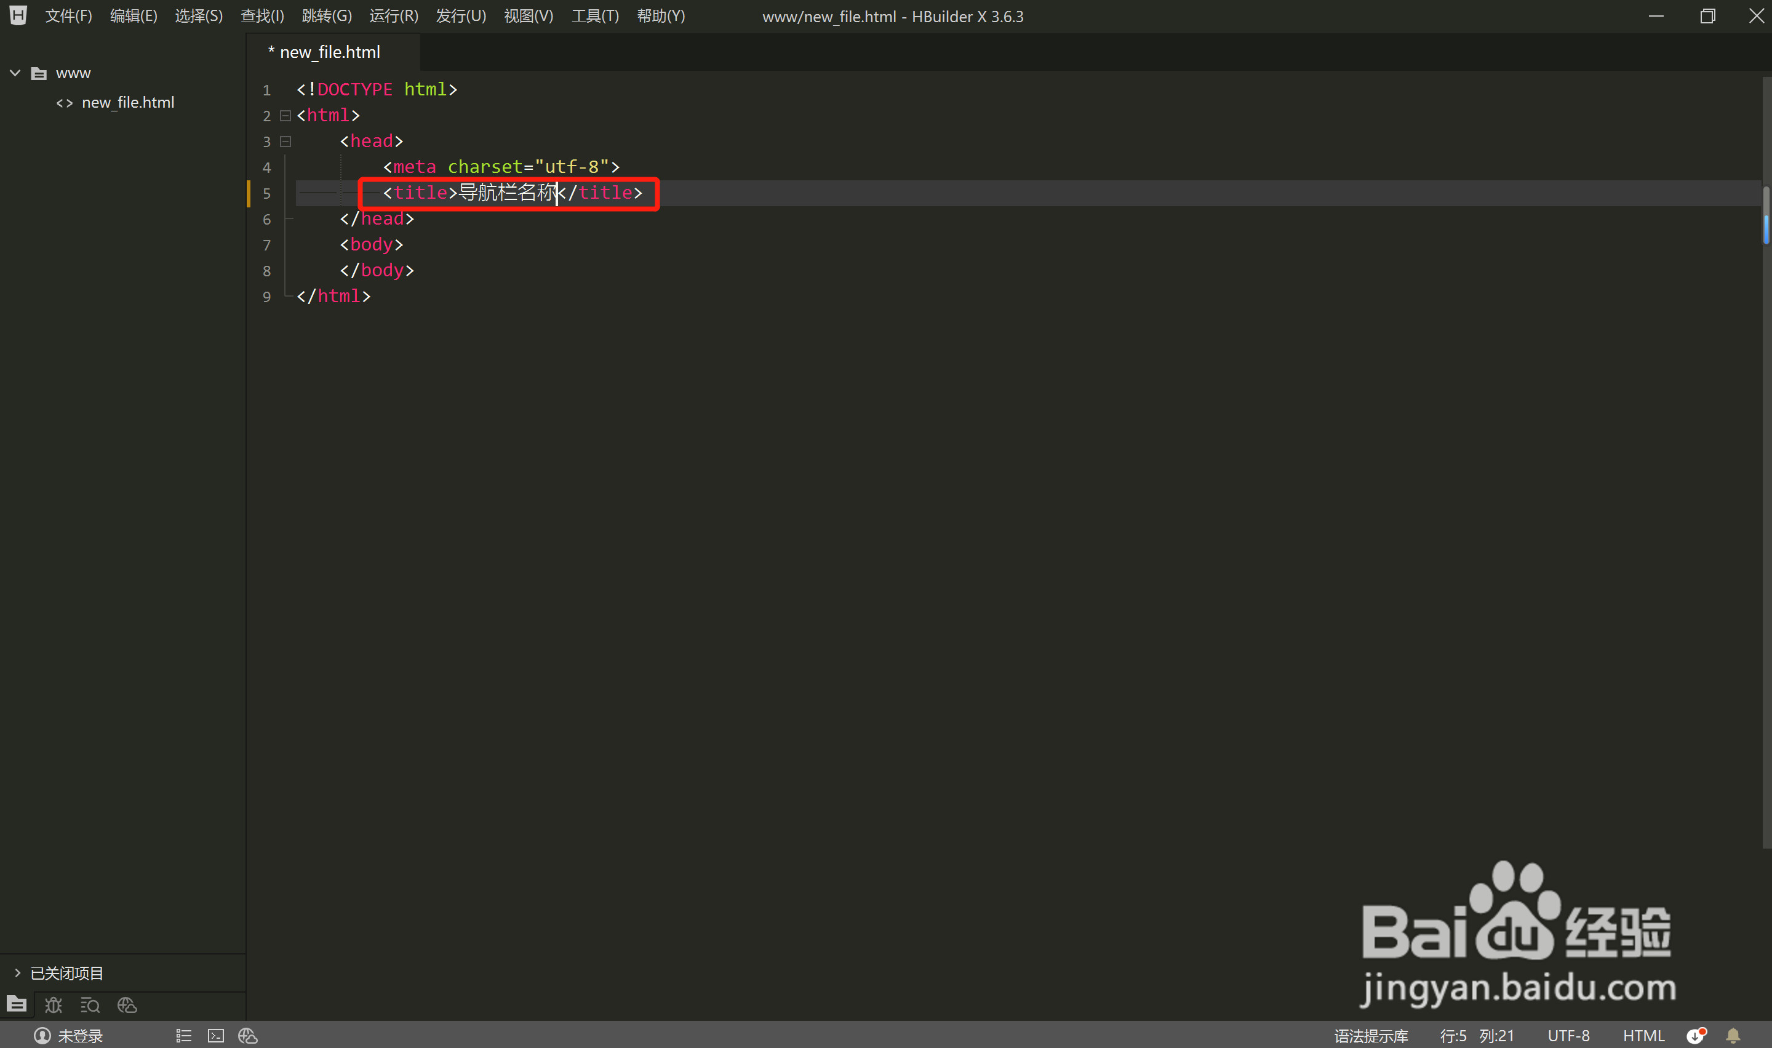Click the closing html tag text
Screen dimensions: 1772x1048
point(333,296)
